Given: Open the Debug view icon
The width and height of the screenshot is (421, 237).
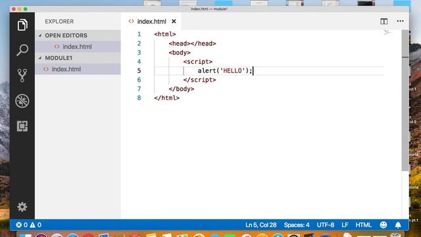Looking at the screenshot, I should tap(22, 101).
